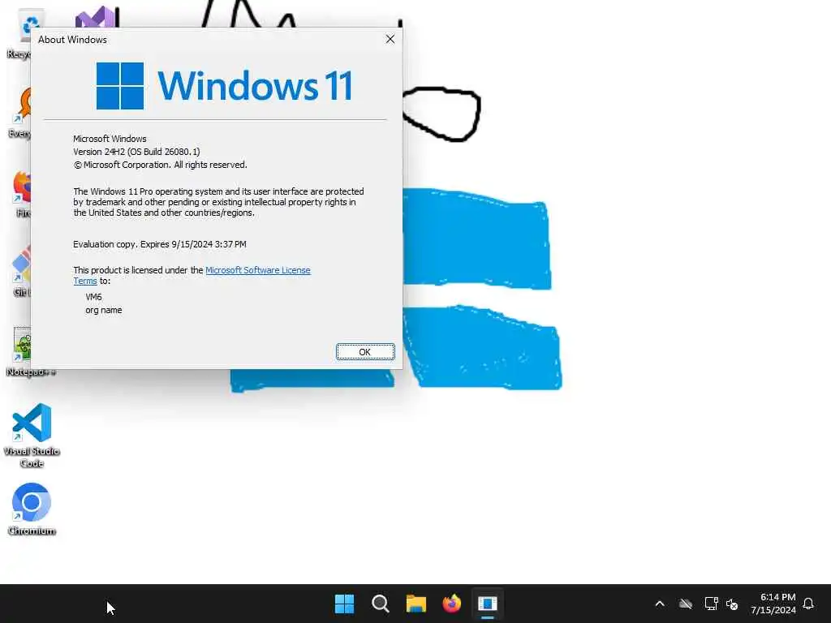The width and height of the screenshot is (831, 623).
Task: Click the VM6 licensee name
Action: pos(94,297)
